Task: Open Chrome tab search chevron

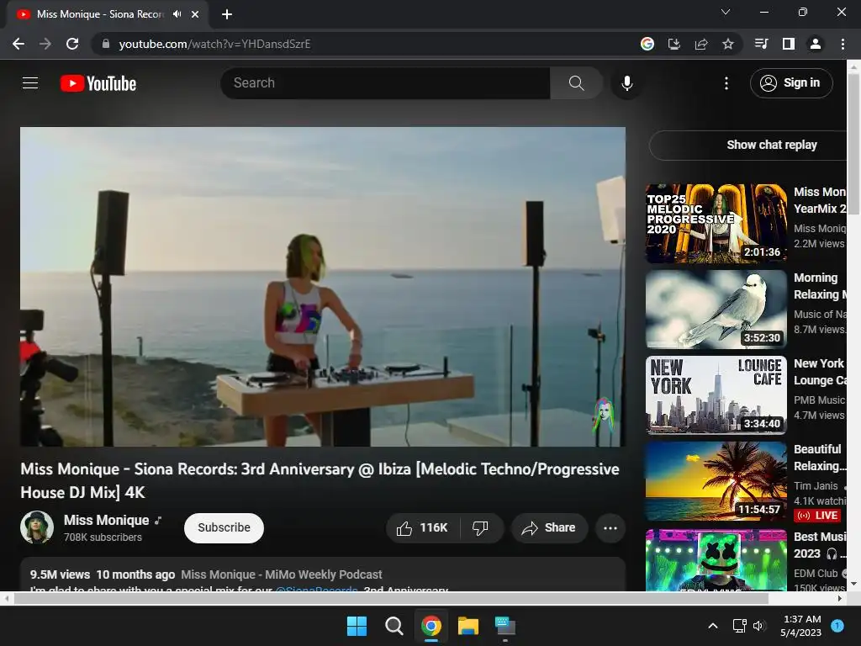Action: coord(726,12)
